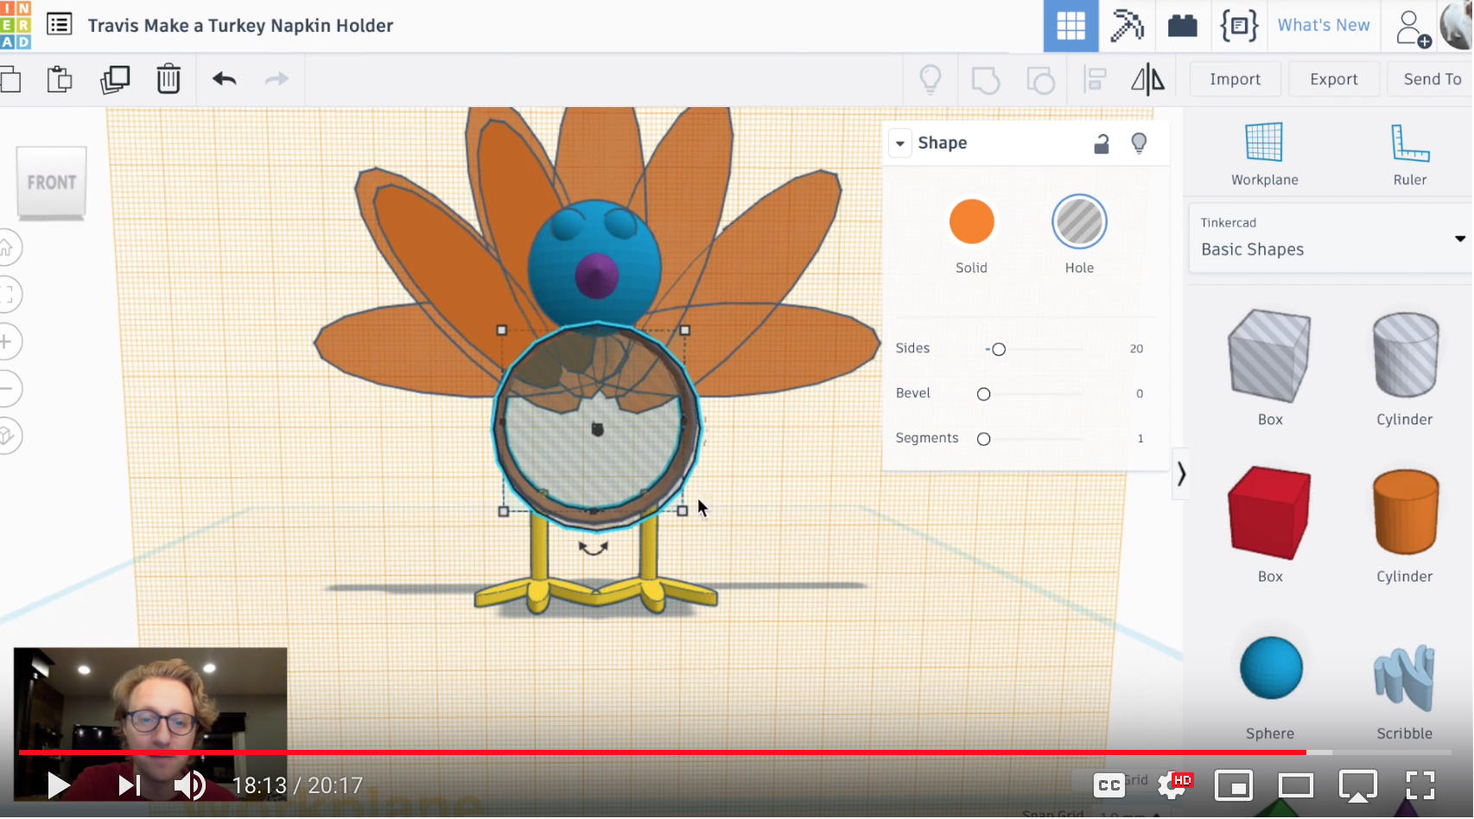
Task: Open the Shape Generators code icon
Action: point(1239,26)
